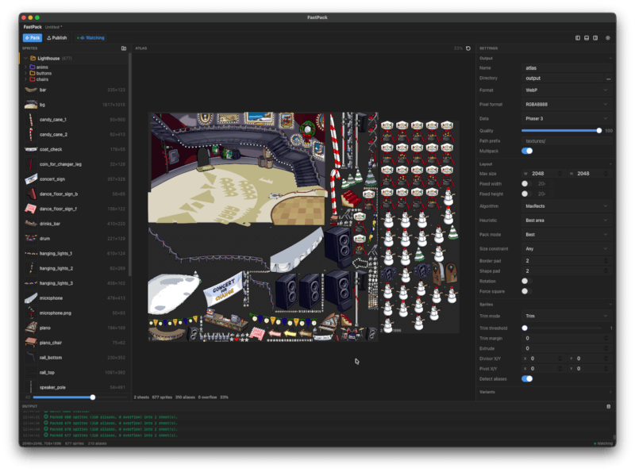
Task: Open the Algorithm dropdown MaxRects
Action: pos(567,206)
